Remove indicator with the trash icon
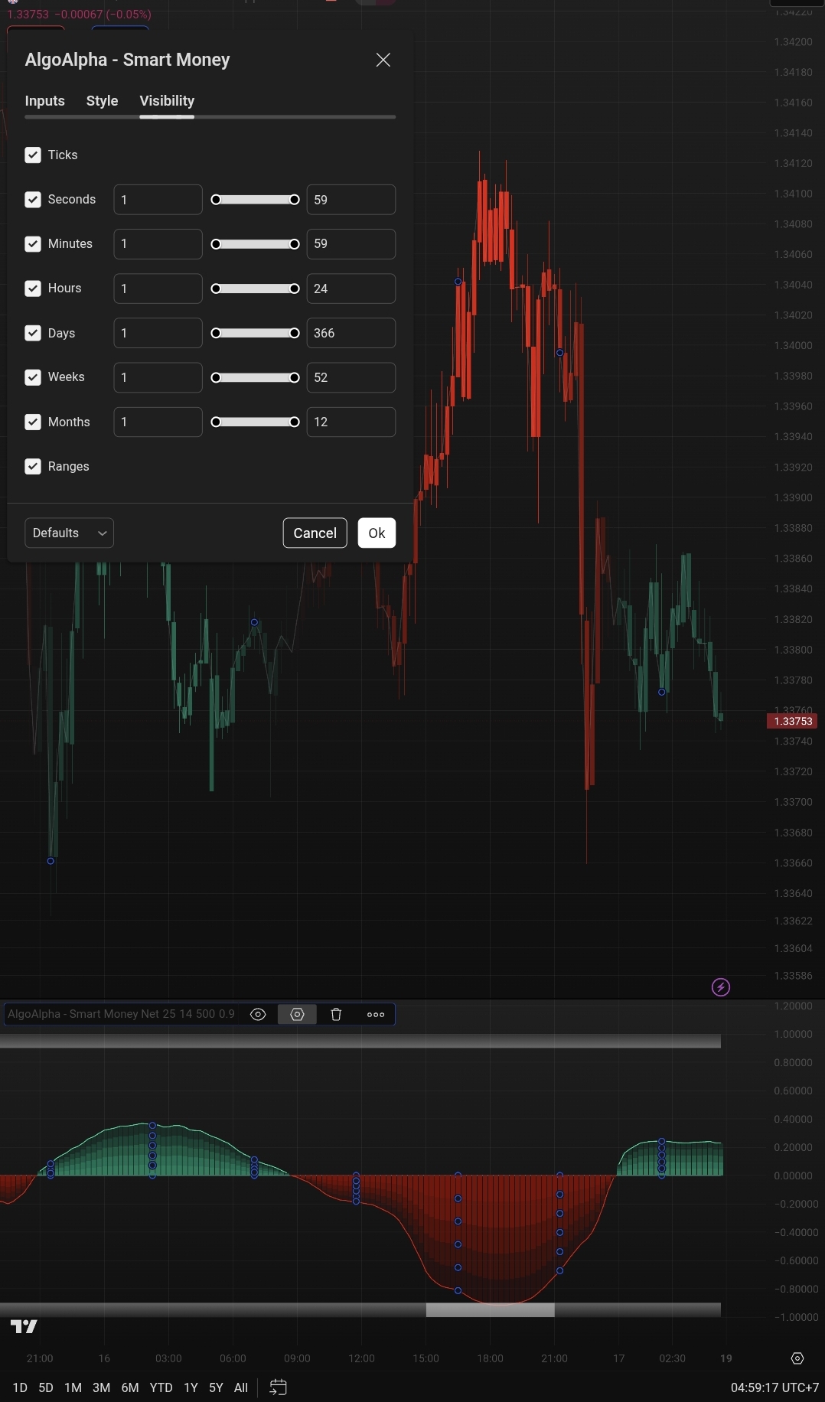Screen dimensions: 825x1402 click(x=336, y=1014)
